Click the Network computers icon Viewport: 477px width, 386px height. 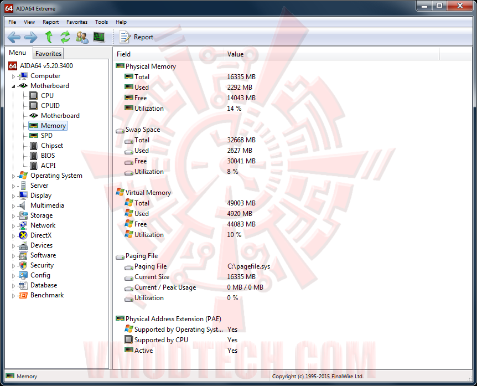(x=23, y=225)
